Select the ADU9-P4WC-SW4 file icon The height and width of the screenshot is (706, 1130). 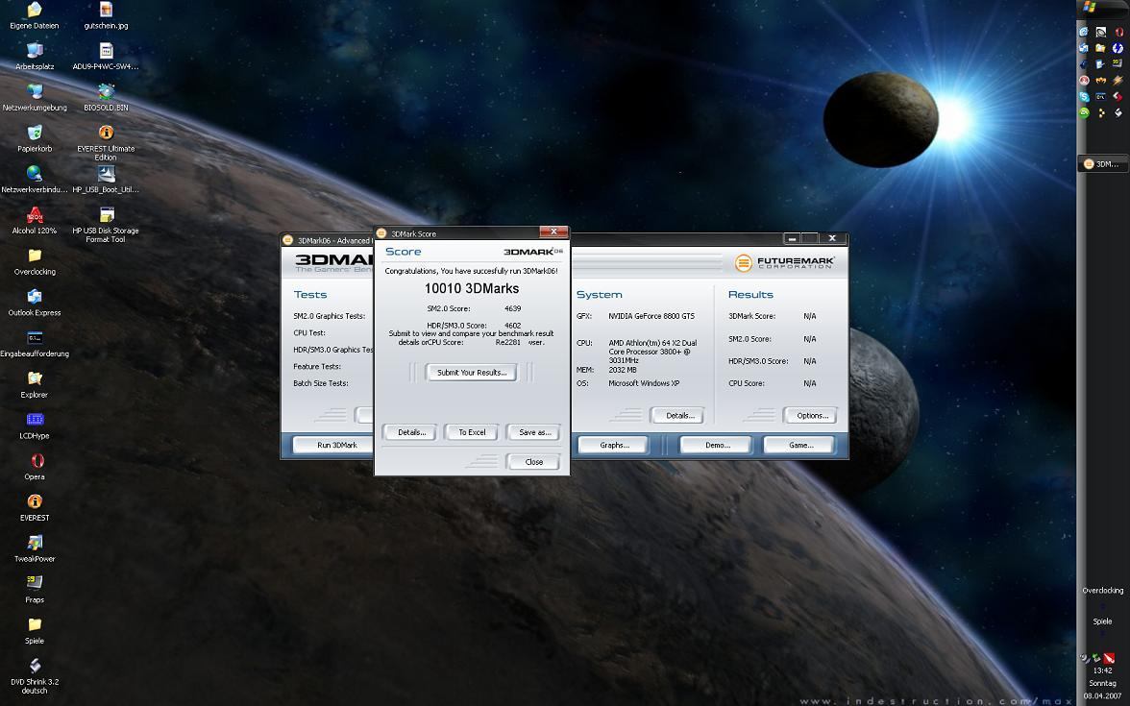click(106, 56)
